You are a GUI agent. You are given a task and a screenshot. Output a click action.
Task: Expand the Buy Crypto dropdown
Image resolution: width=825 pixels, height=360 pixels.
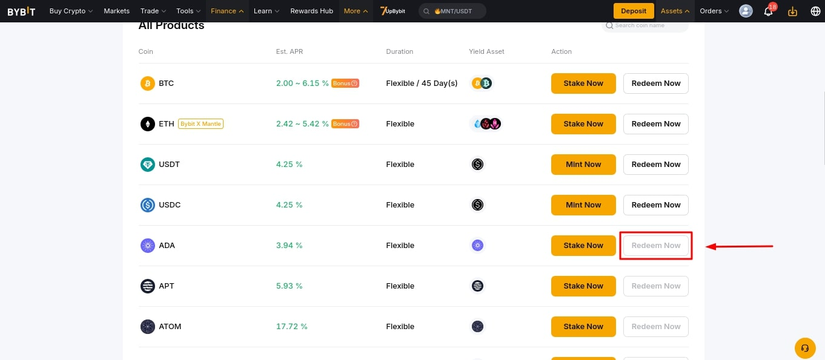71,11
